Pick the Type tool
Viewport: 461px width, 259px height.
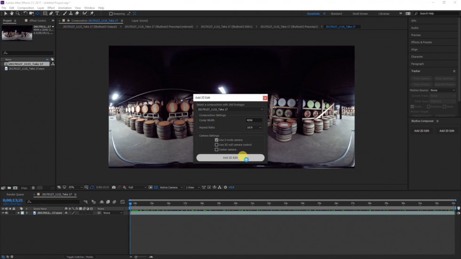(x=57, y=14)
